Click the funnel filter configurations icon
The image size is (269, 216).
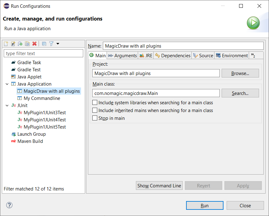pos(51,44)
